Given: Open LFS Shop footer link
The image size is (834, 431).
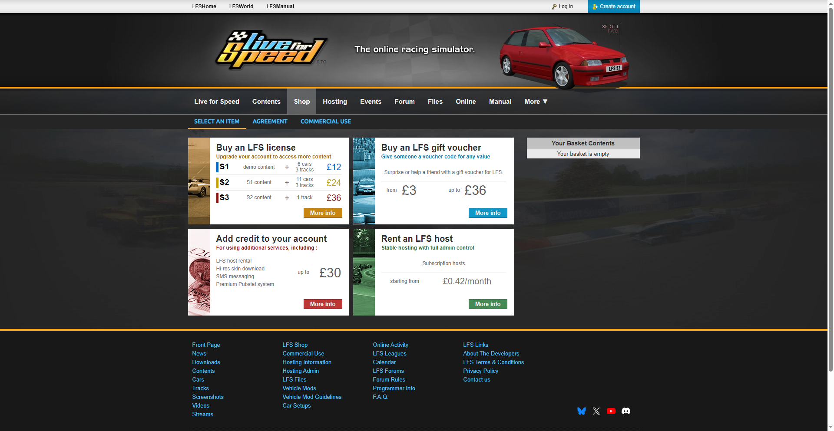Looking at the screenshot, I should 295,345.
